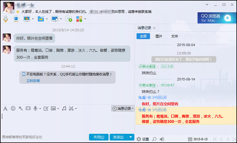
Task: Insert a picture into the message
Action: [x=53, y=108]
